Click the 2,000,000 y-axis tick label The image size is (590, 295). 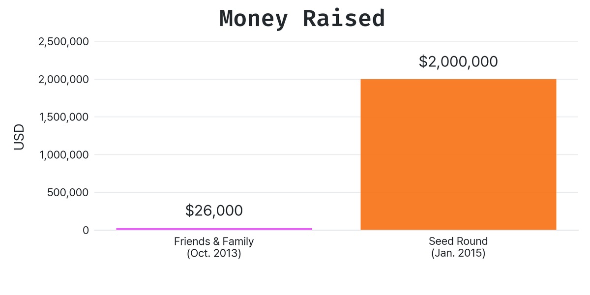click(x=63, y=80)
